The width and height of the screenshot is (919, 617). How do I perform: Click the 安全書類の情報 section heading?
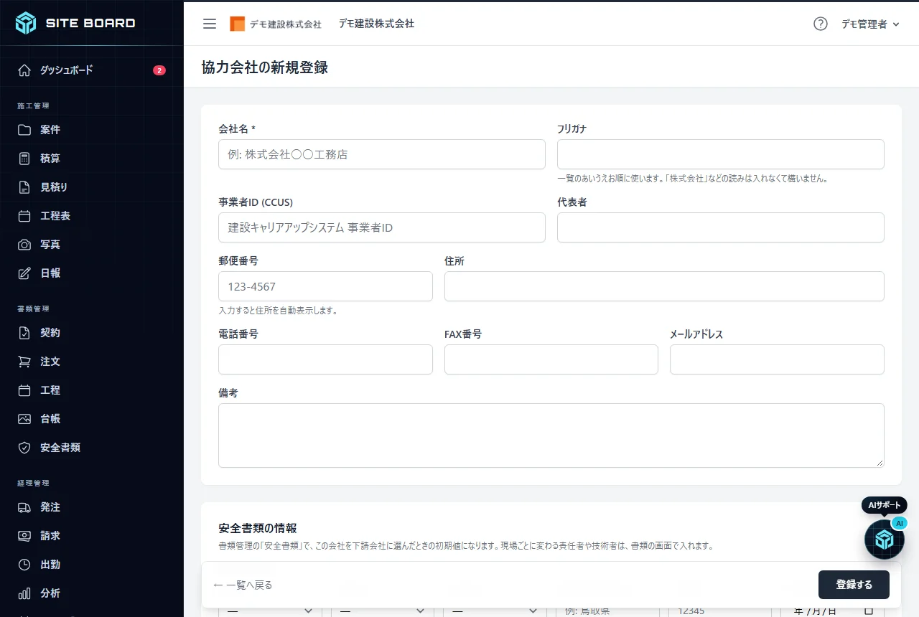click(x=257, y=529)
